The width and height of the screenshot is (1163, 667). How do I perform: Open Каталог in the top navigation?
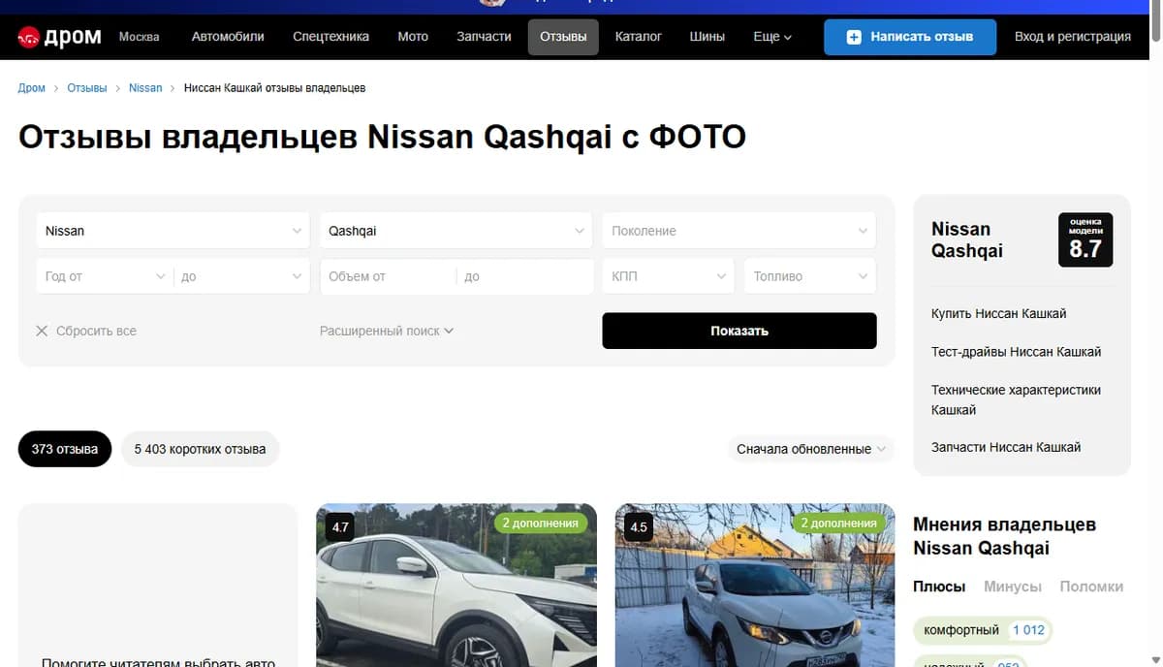[x=639, y=37]
